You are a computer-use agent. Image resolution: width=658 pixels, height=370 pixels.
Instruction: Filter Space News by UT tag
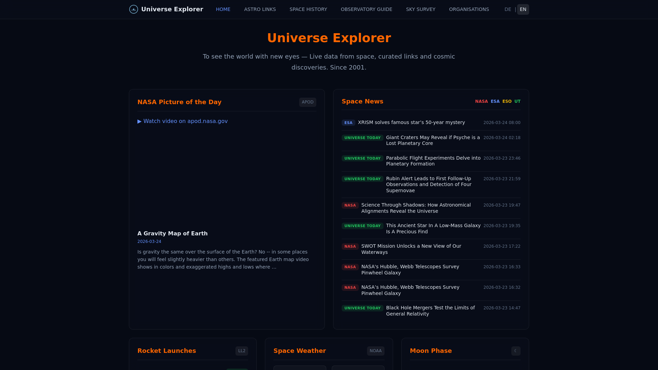(517, 101)
